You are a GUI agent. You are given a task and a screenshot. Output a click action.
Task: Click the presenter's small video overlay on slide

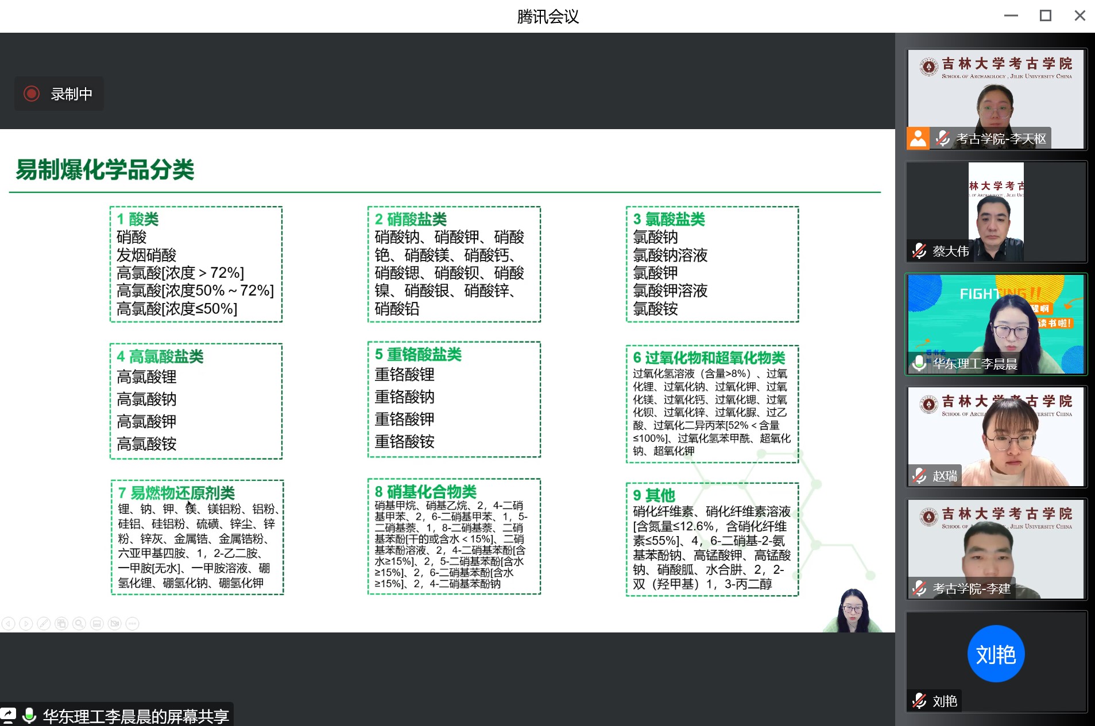tap(853, 611)
